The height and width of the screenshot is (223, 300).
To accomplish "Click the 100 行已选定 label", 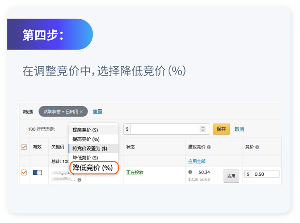I will point(42,129).
